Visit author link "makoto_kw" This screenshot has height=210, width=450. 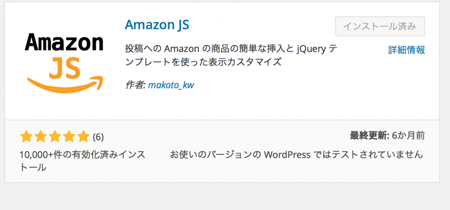[x=171, y=85]
